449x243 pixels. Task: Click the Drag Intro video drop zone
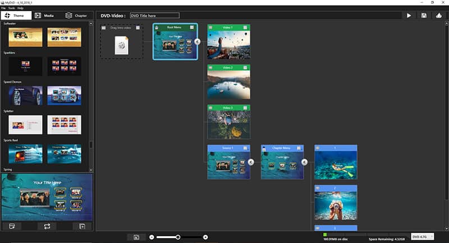[121, 41]
